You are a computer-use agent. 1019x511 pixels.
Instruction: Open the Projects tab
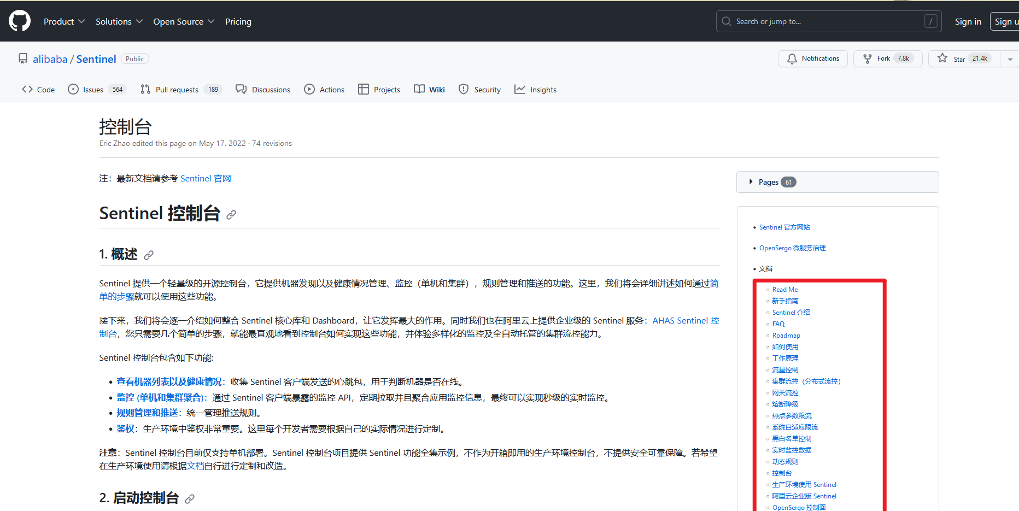tap(379, 90)
